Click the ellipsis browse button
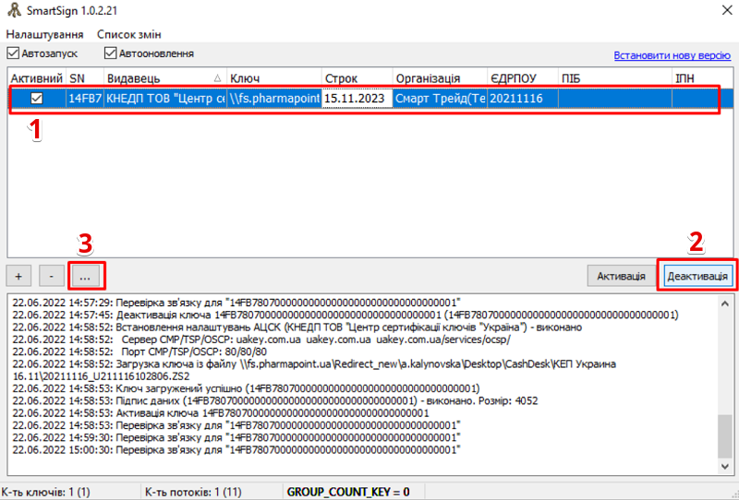739x500 pixels. tap(85, 276)
